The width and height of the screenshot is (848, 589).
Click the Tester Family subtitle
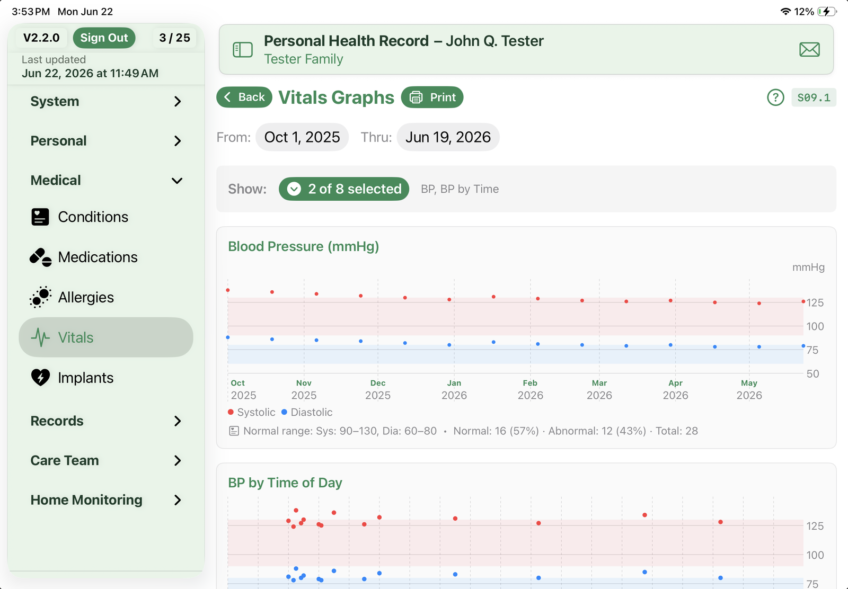(304, 59)
